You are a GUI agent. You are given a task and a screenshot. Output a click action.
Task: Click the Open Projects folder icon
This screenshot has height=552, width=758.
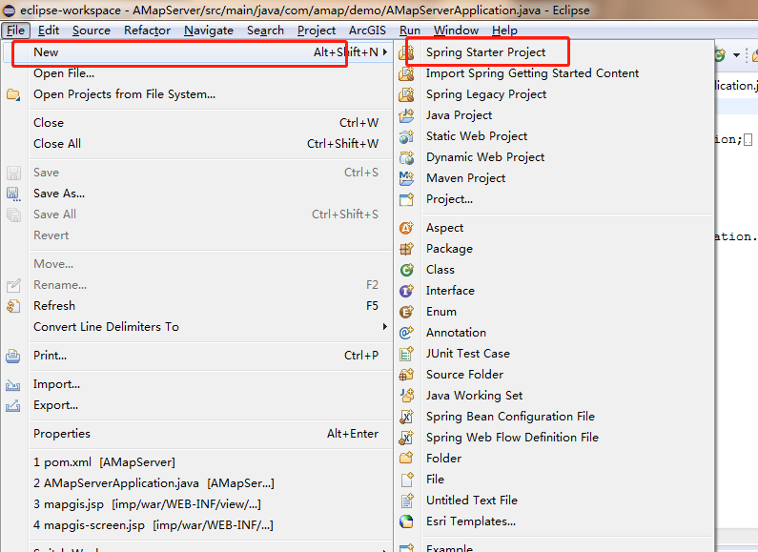coord(13,94)
